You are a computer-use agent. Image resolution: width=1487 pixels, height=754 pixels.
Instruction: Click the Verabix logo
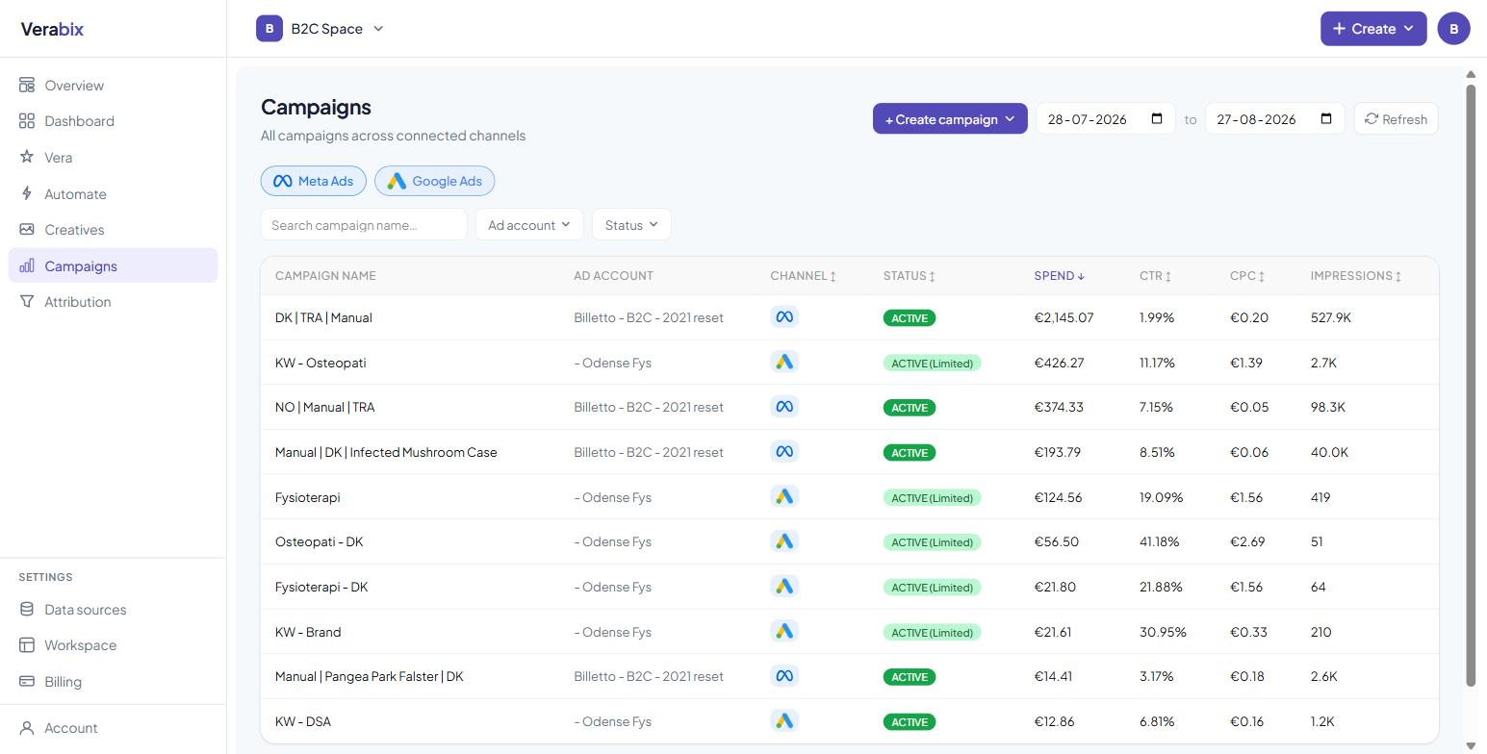[x=52, y=29]
